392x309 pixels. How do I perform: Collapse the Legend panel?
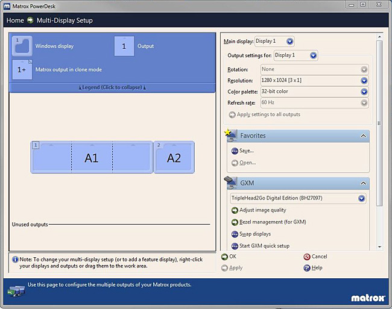tap(112, 87)
